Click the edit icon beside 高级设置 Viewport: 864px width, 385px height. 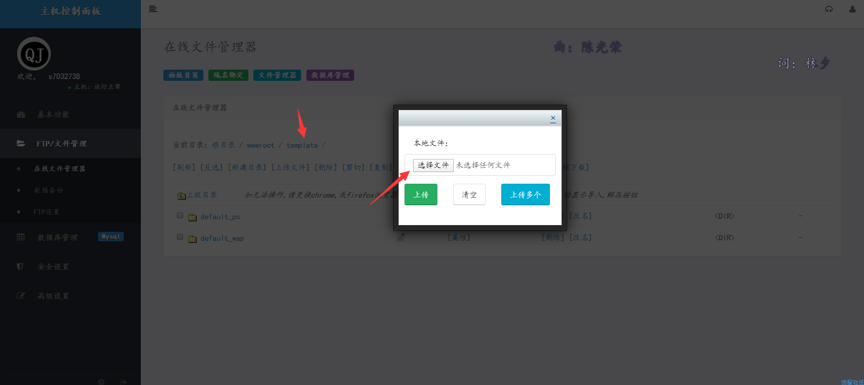click(21, 296)
